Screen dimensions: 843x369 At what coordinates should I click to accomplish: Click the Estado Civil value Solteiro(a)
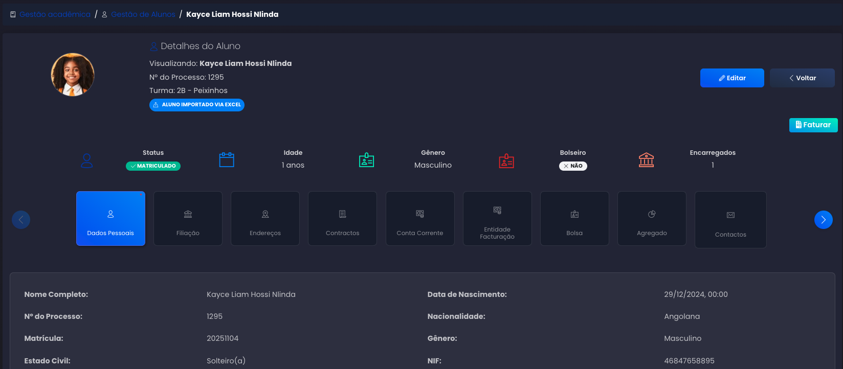point(226,361)
